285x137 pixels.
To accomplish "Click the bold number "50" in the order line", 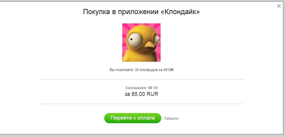I will tap(150, 88).
